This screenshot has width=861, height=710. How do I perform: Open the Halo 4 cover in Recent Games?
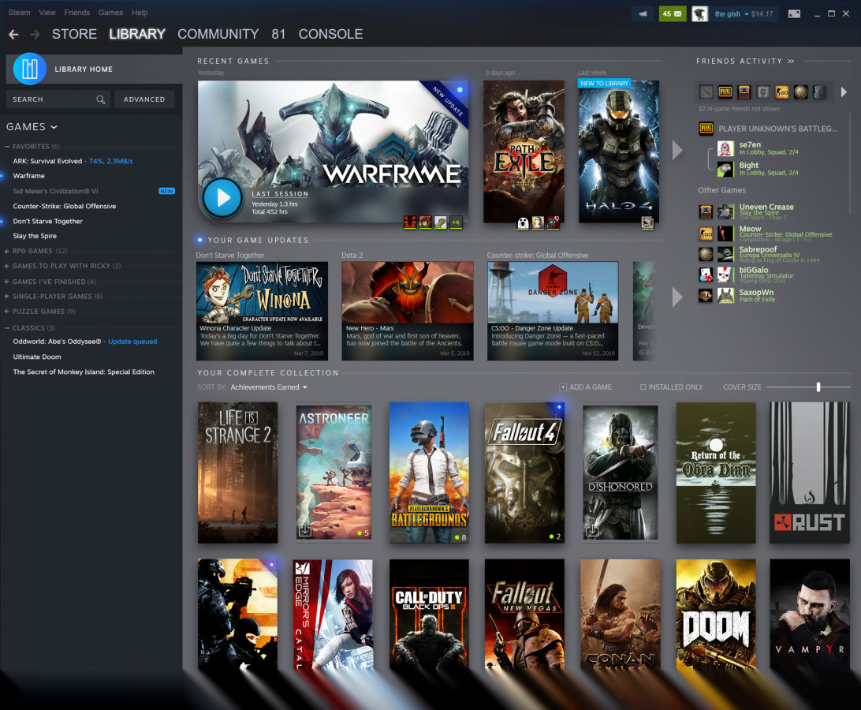click(619, 151)
